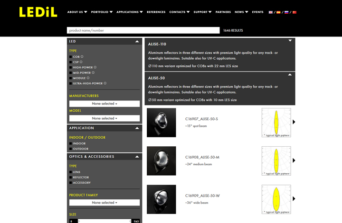The image size is (342, 223).
Task: Open the Manufacturers dropdown
Action: click(x=104, y=104)
